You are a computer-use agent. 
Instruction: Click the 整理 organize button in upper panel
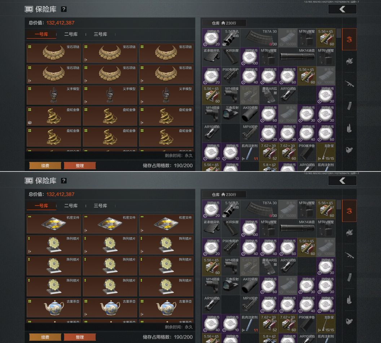80,166
